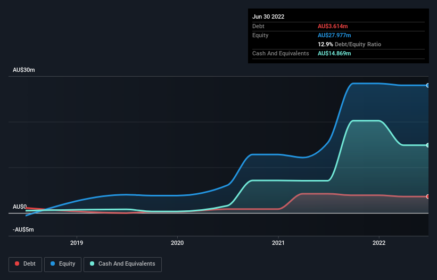Toggle Cash And Equivalents legend button

pos(122,264)
